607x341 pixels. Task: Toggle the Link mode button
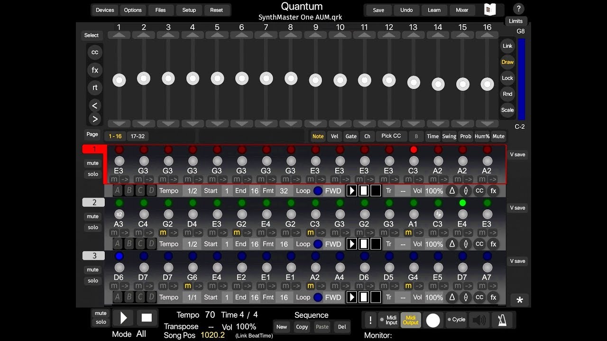[507, 46]
